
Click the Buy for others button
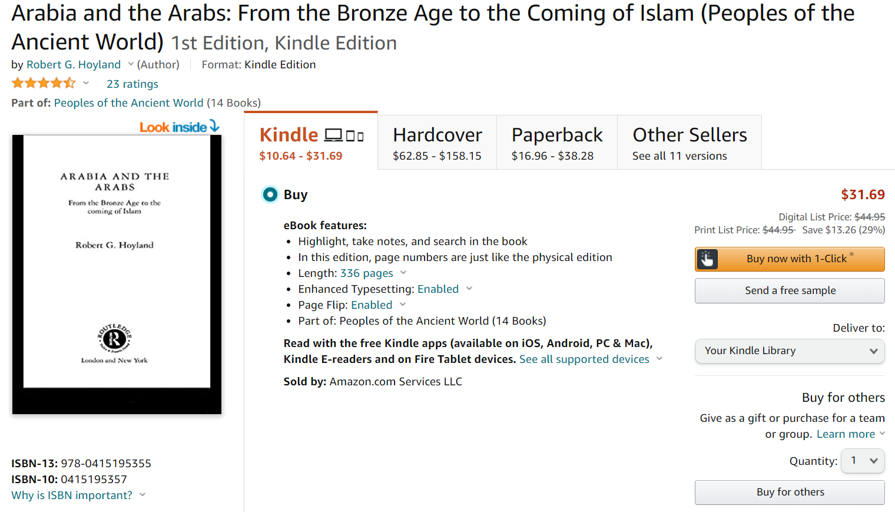(790, 492)
